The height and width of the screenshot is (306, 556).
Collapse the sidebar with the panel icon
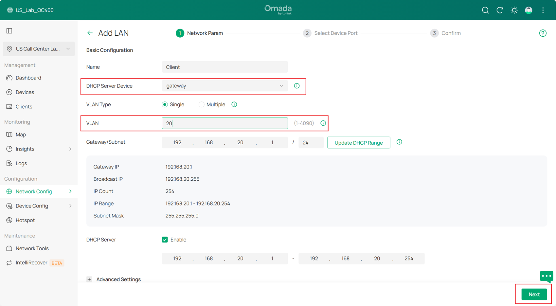9,31
